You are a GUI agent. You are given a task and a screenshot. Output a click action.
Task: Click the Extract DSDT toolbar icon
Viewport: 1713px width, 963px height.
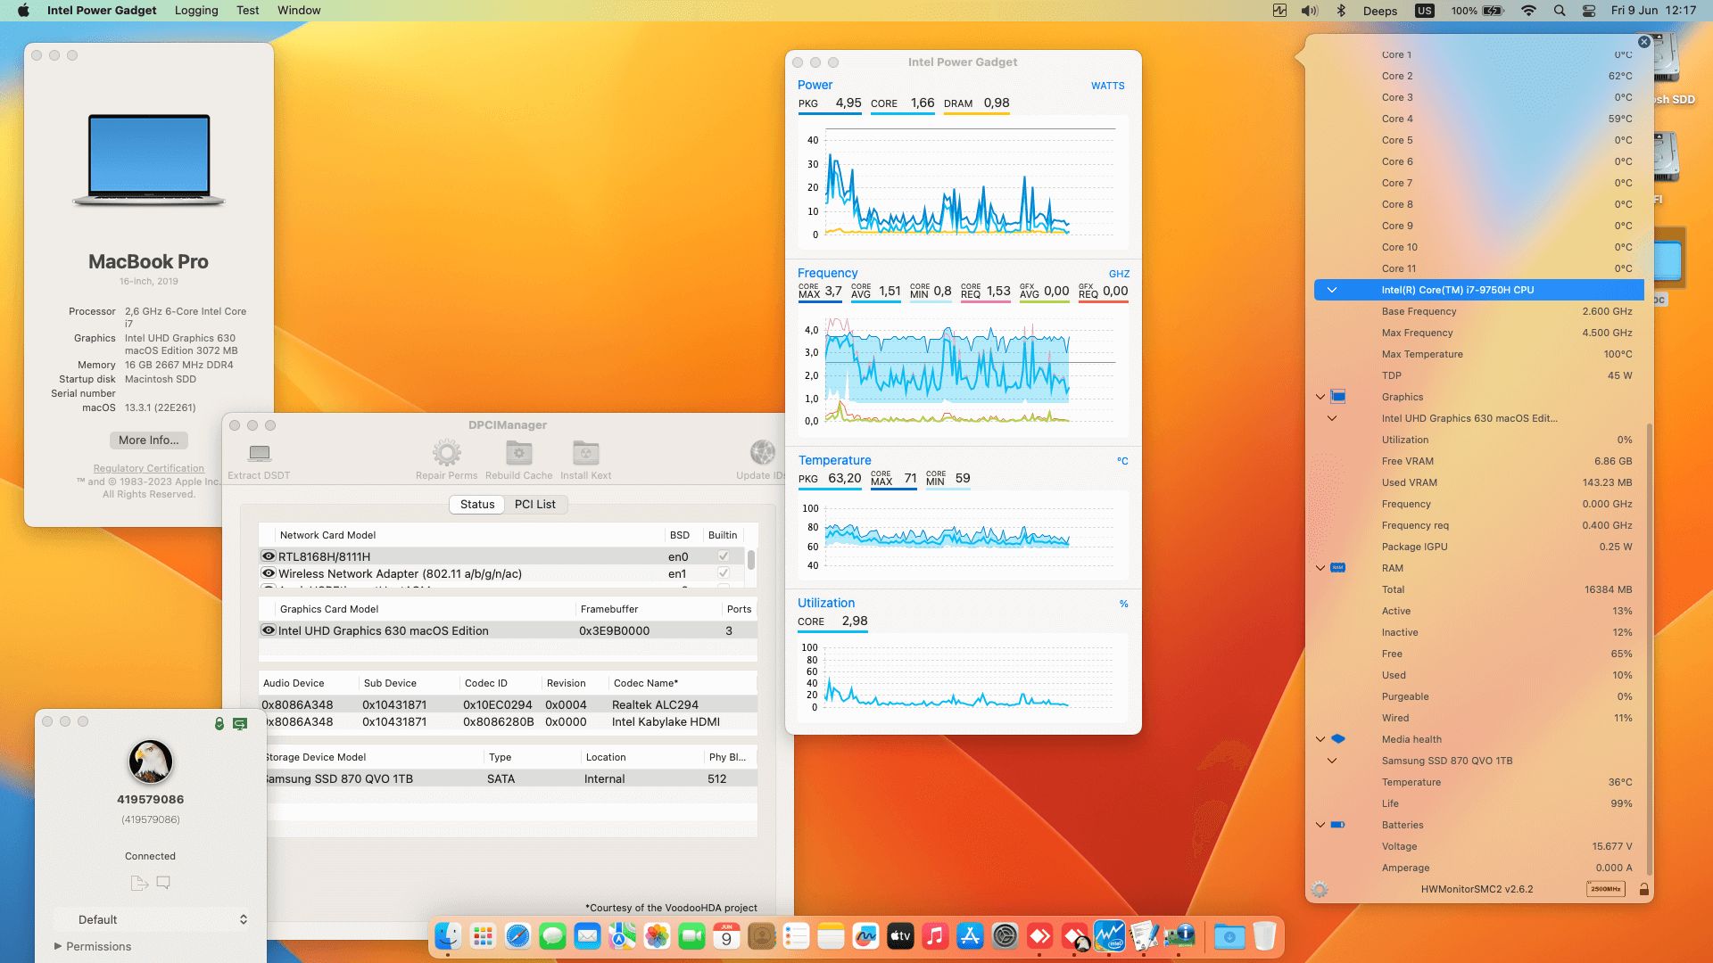coord(259,453)
